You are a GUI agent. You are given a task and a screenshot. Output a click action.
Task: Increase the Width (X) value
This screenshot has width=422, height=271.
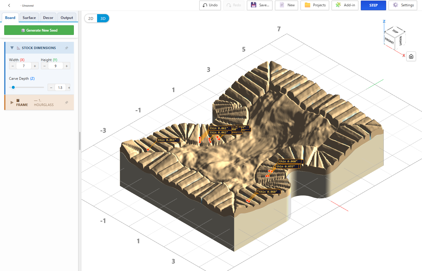click(35, 66)
